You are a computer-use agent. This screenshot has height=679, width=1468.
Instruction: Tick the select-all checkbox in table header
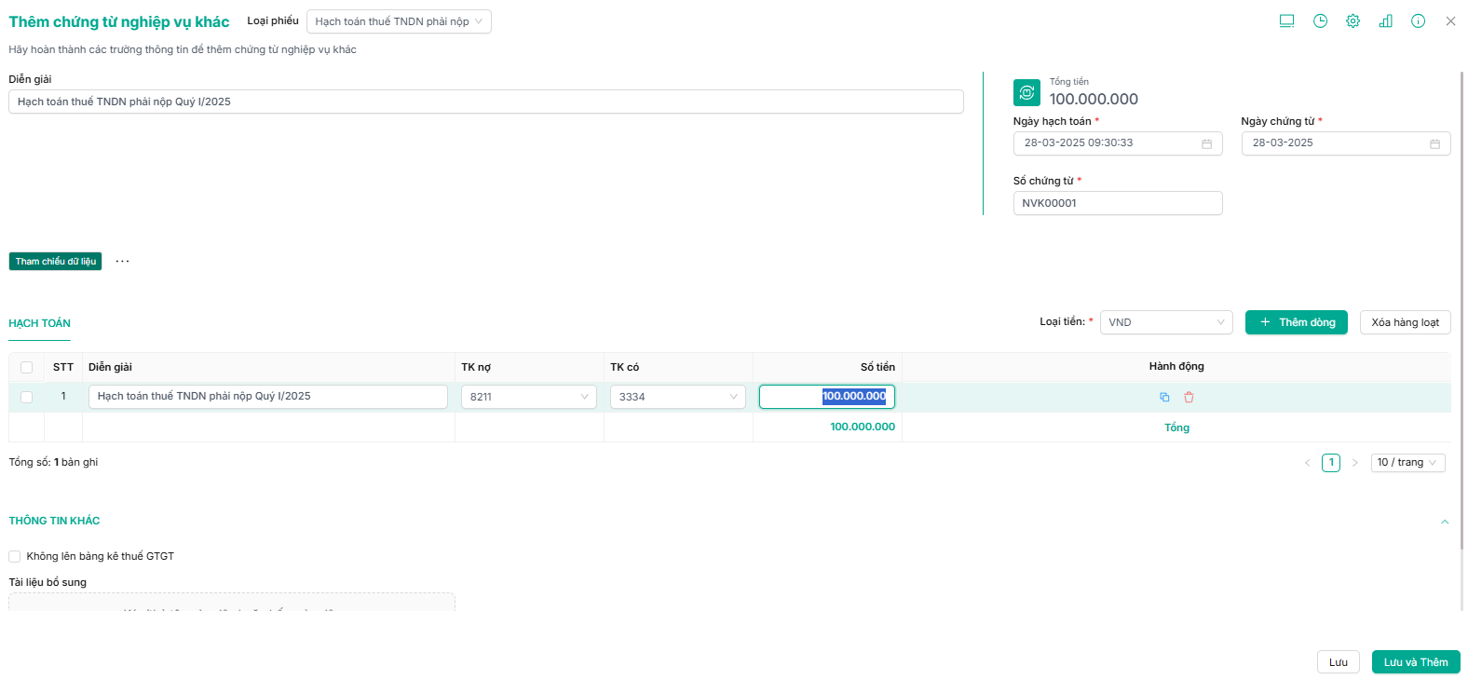26,367
